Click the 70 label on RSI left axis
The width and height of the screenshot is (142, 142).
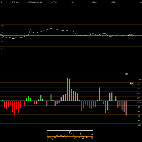click(2, 33)
